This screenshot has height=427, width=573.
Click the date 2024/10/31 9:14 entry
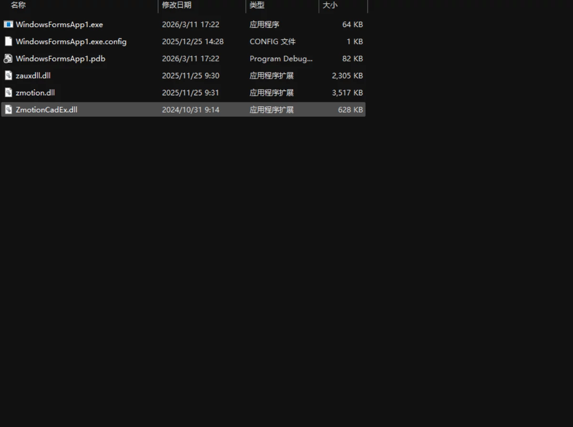point(191,110)
